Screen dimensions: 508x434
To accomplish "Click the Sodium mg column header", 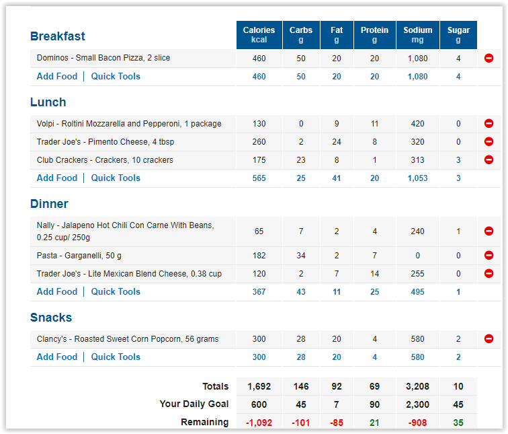I will [x=417, y=35].
